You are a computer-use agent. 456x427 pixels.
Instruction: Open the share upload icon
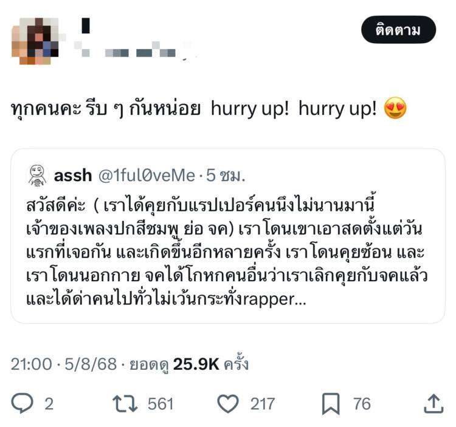point(434,403)
